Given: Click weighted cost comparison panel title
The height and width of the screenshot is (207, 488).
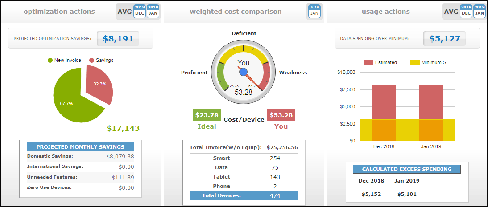Looking at the screenshot, I should (236, 12).
